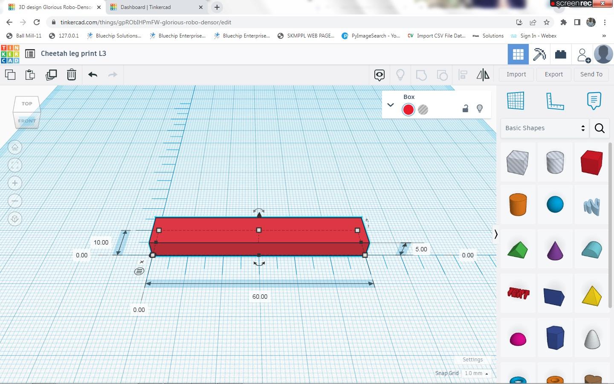Click the Send To button

(x=591, y=74)
